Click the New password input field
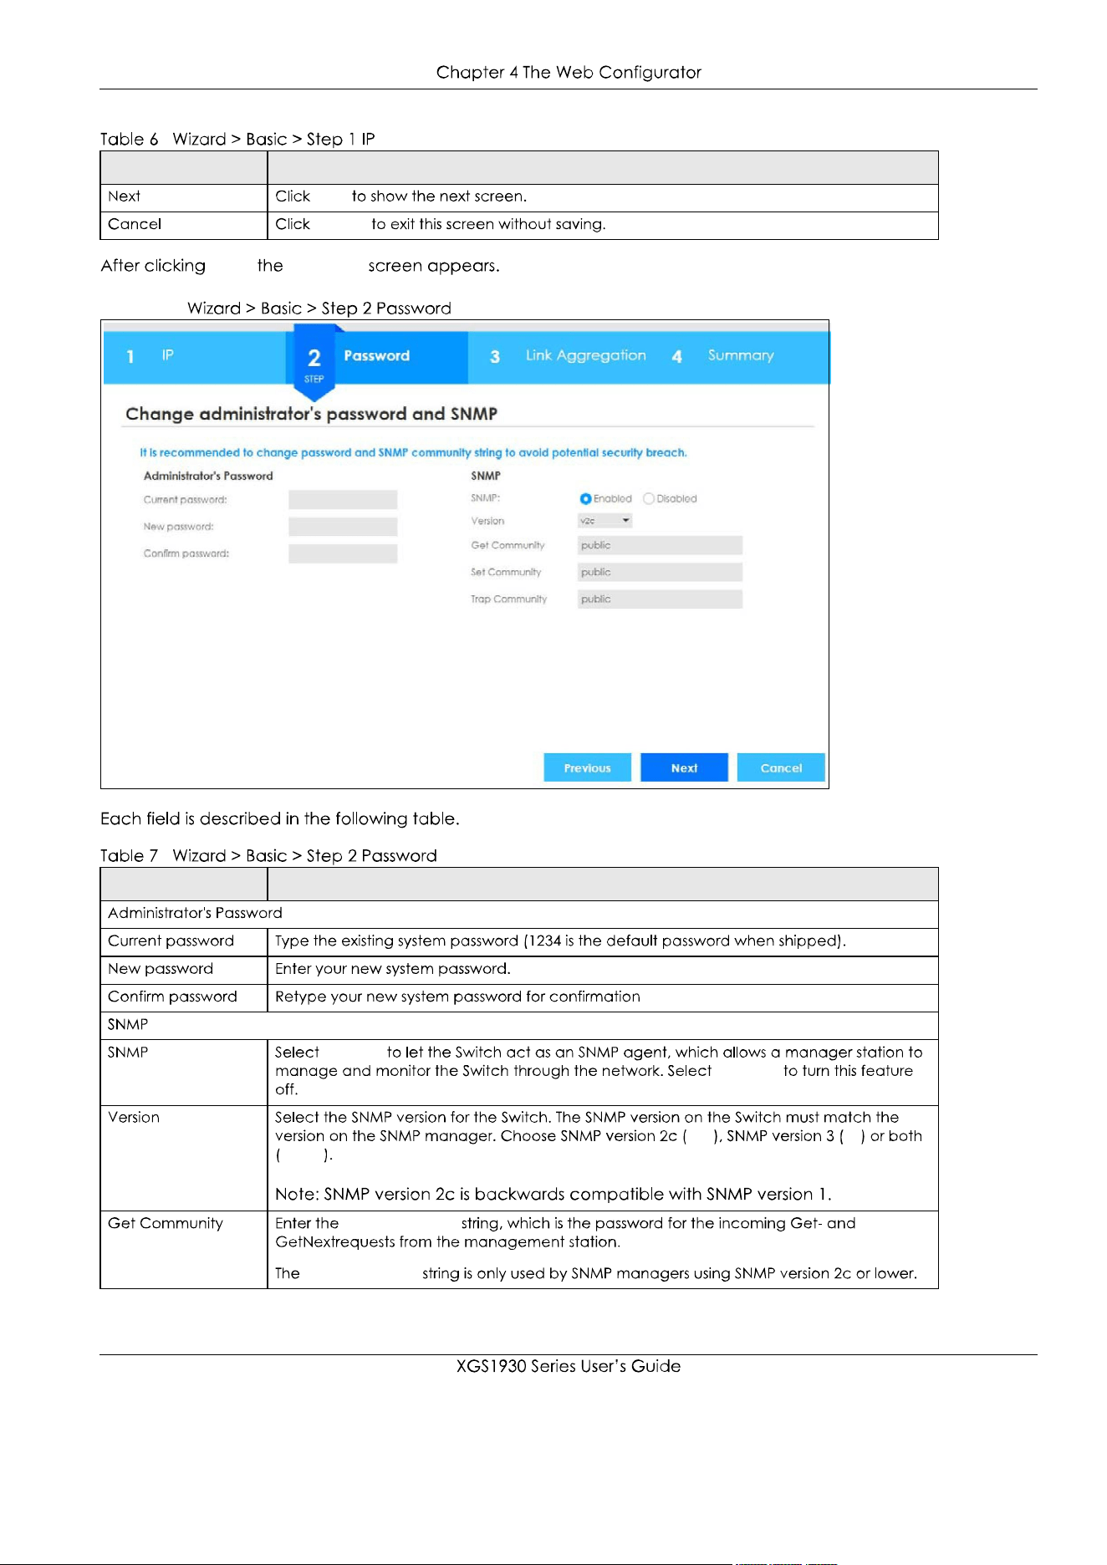The height and width of the screenshot is (1565, 1107). (343, 527)
